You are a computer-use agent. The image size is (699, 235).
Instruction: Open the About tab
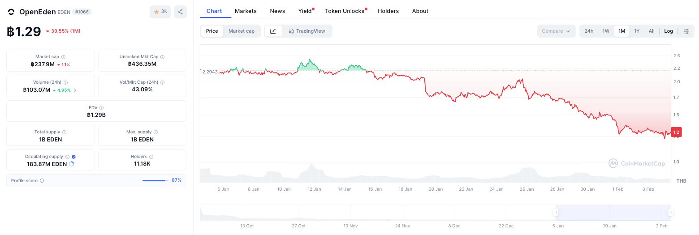420,11
